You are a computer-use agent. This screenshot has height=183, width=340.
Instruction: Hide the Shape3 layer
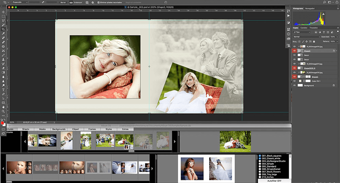coord(294,51)
